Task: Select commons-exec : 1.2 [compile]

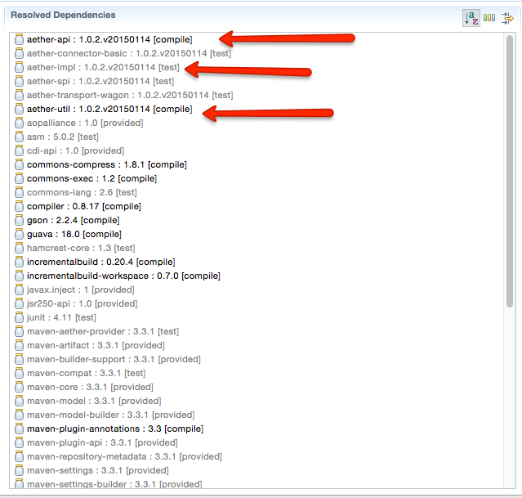Action: point(91,178)
